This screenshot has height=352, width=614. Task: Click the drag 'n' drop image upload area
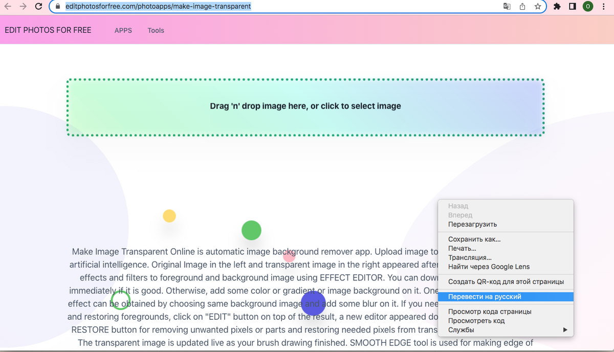point(305,107)
